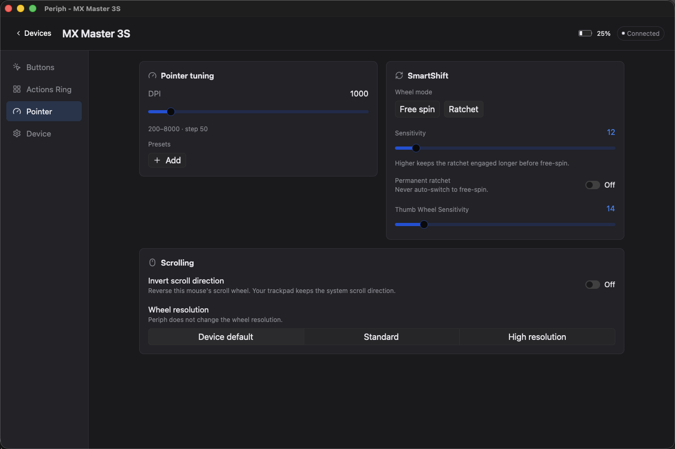Screen dimensions: 675x449
Task: Click the Thumb Wheel Sensitivity slider handle
Action: tap(423, 224)
